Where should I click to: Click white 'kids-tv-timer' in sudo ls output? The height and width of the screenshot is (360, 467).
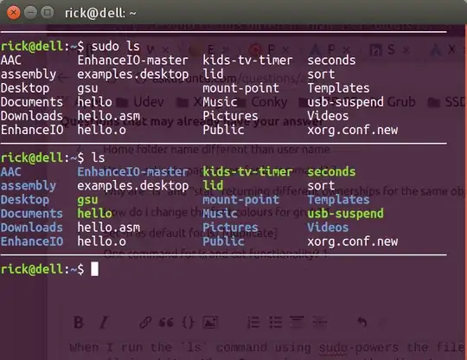[x=247, y=61]
